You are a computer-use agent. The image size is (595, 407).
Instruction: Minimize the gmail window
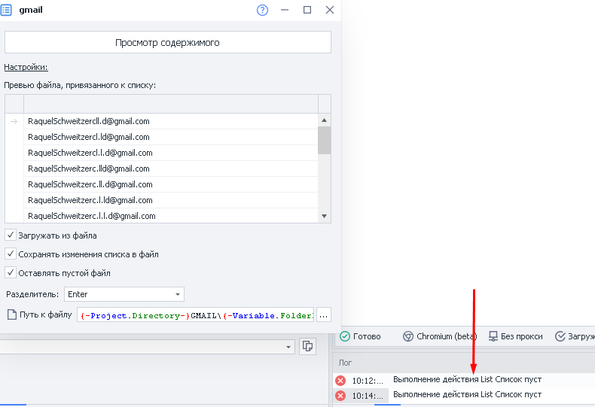point(285,10)
